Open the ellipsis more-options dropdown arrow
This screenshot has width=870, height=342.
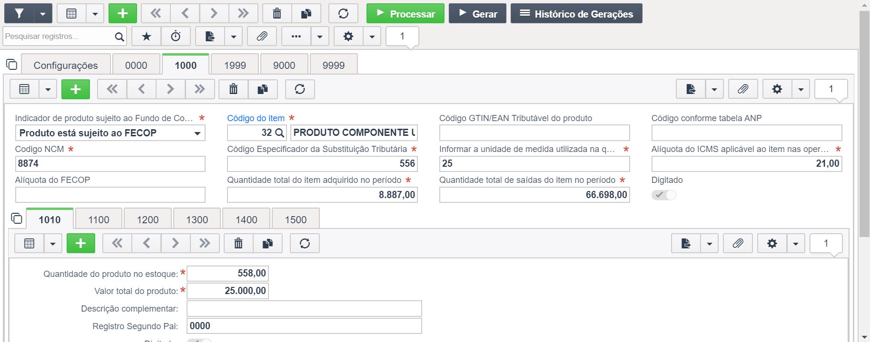320,37
